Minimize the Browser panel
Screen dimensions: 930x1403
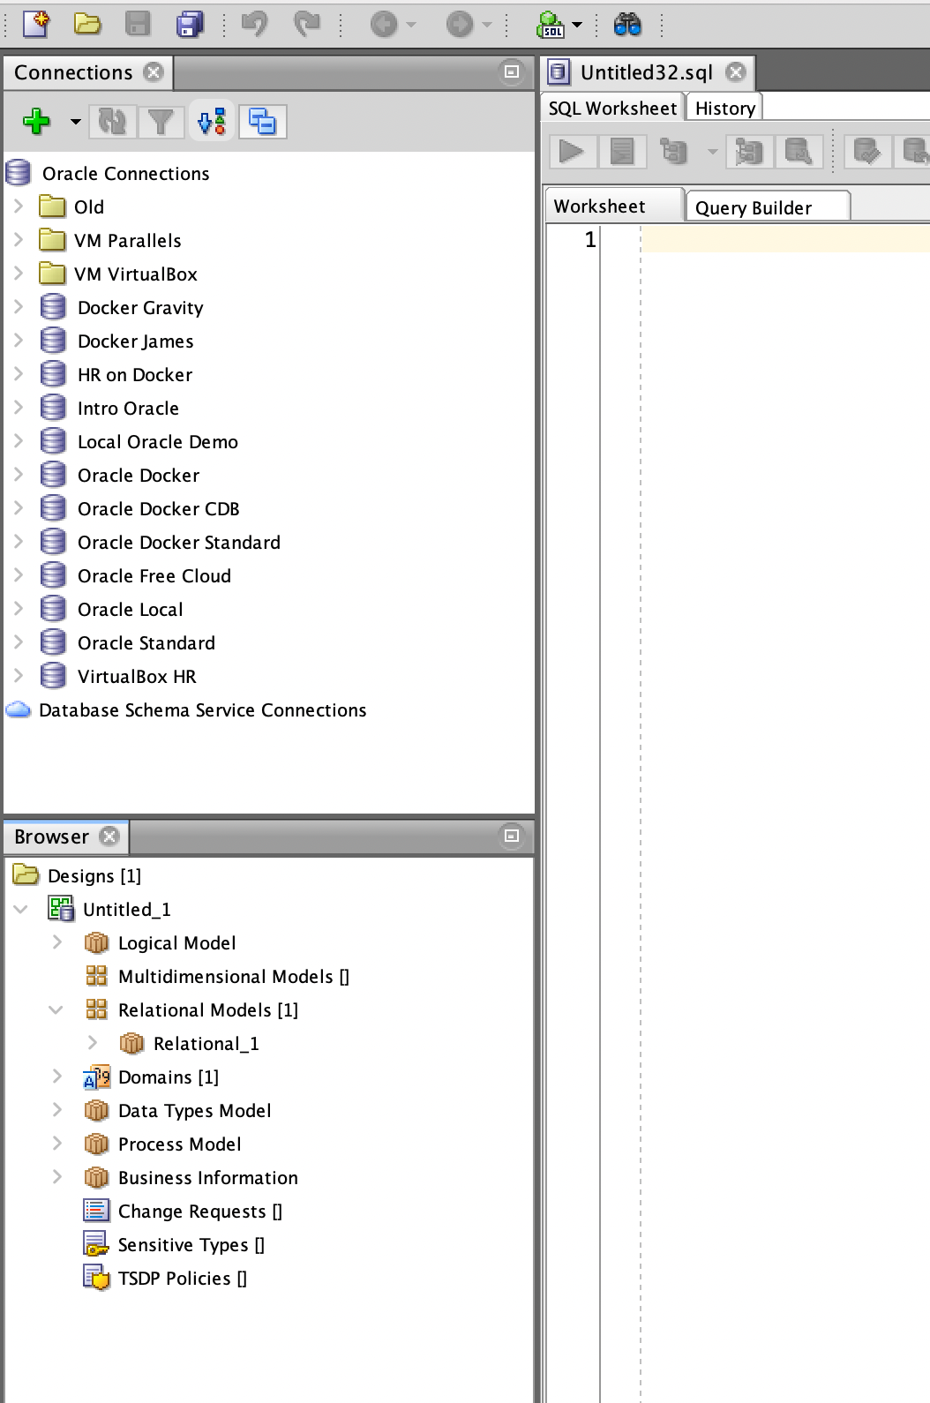click(512, 836)
